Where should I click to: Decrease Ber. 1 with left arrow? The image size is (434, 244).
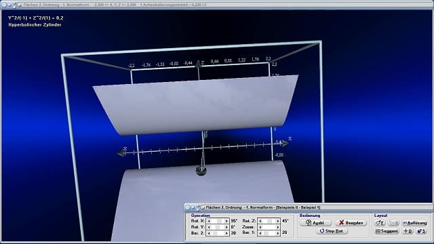click(260, 233)
